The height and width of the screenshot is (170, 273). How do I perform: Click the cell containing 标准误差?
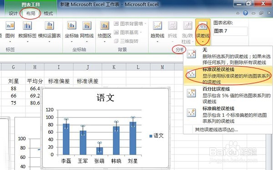pyautogui.click(x=87, y=81)
